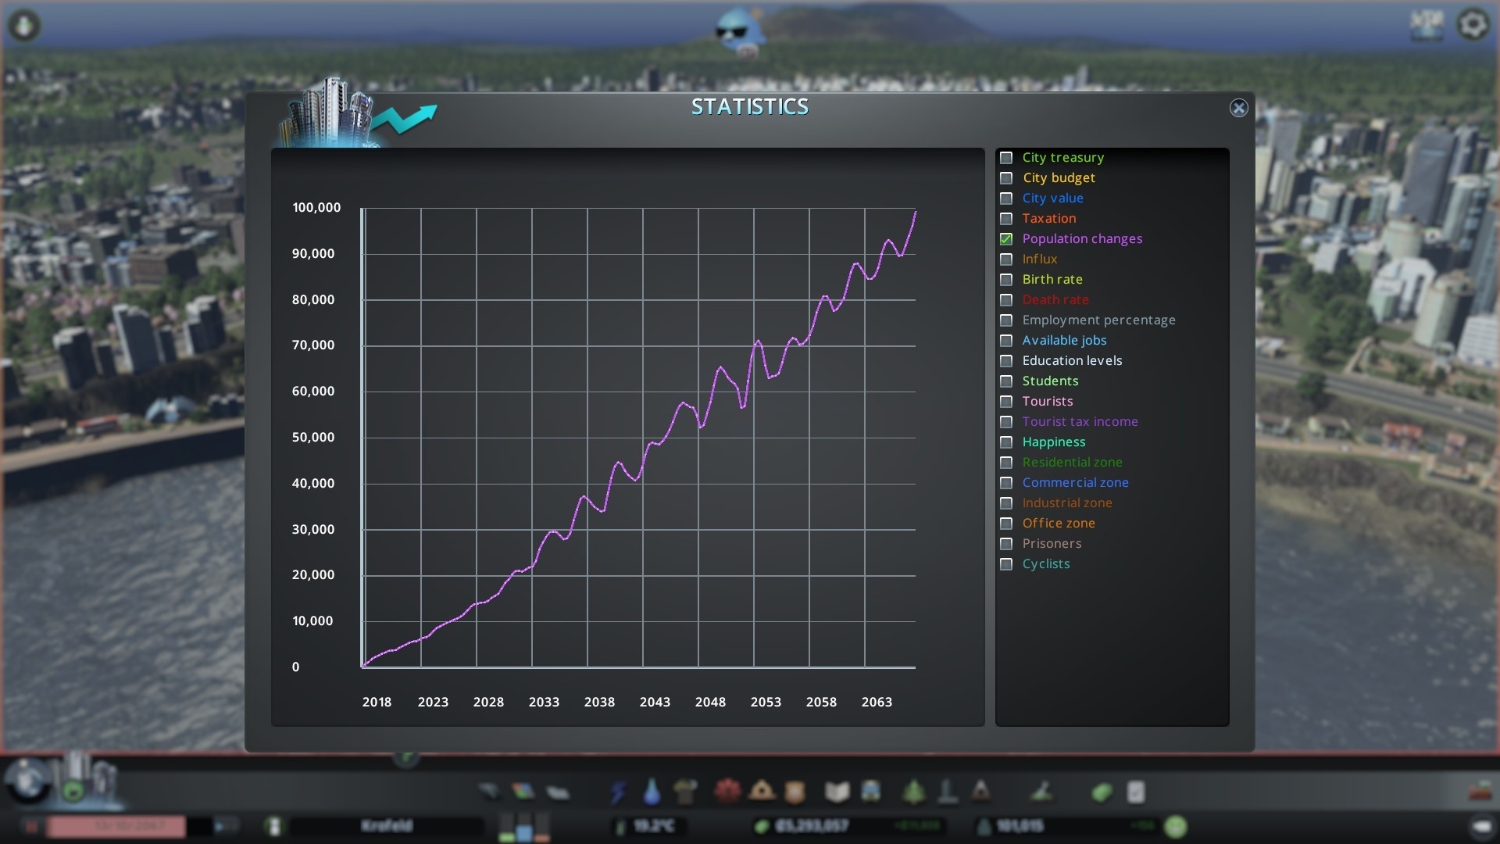1500x844 pixels.
Task: Open the Healthcare services menu
Action: click(x=727, y=792)
